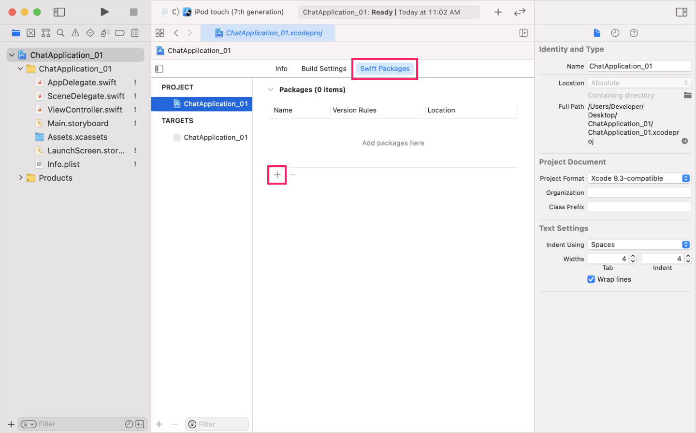Screen dimensions: 696x433
Task: Show only files with source control status
Action: pyautogui.click(x=140, y=424)
